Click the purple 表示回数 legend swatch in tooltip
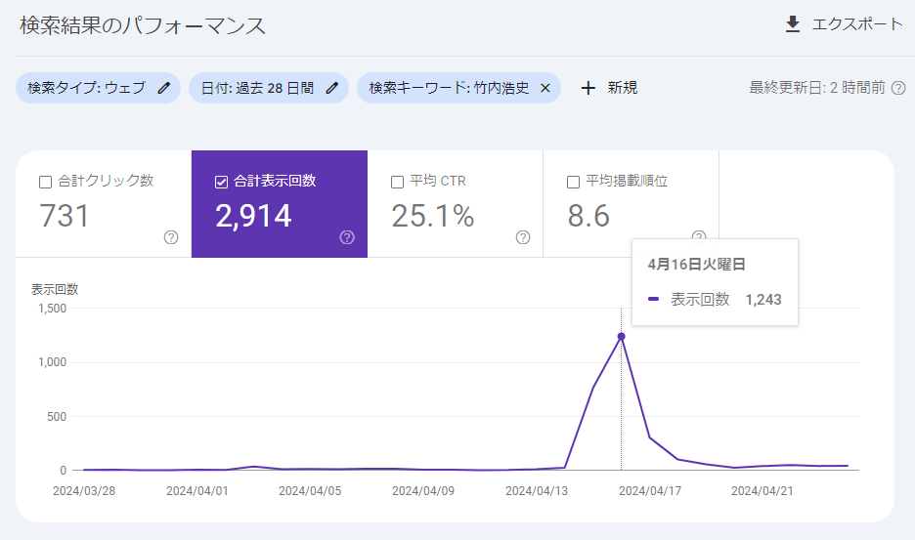The height and width of the screenshot is (540, 915). tap(653, 300)
